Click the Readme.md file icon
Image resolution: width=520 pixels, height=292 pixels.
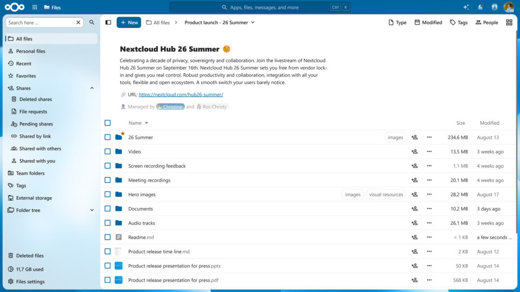tap(119, 237)
